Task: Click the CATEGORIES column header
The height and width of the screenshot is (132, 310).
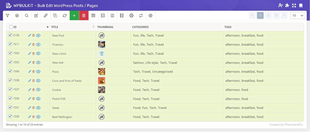Action: click(140, 27)
